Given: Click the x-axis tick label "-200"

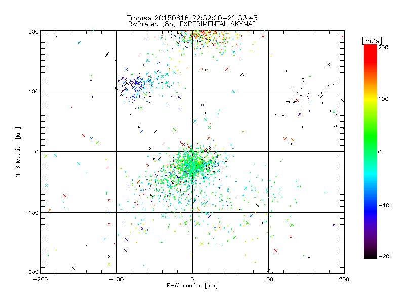Looking at the screenshot, I should tap(40, 279).
